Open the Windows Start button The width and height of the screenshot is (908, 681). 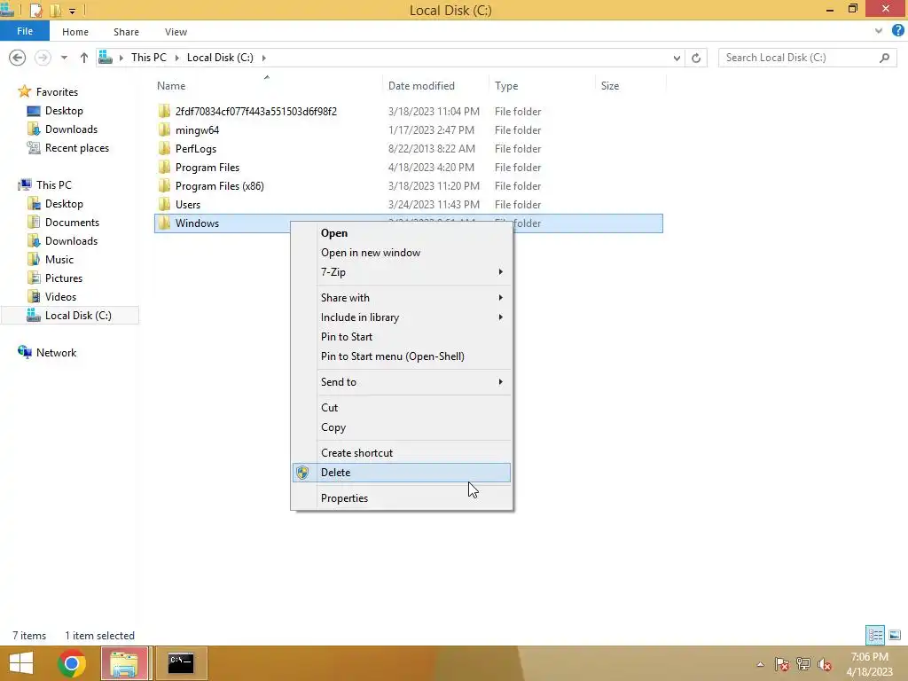(x=21, y=663)
